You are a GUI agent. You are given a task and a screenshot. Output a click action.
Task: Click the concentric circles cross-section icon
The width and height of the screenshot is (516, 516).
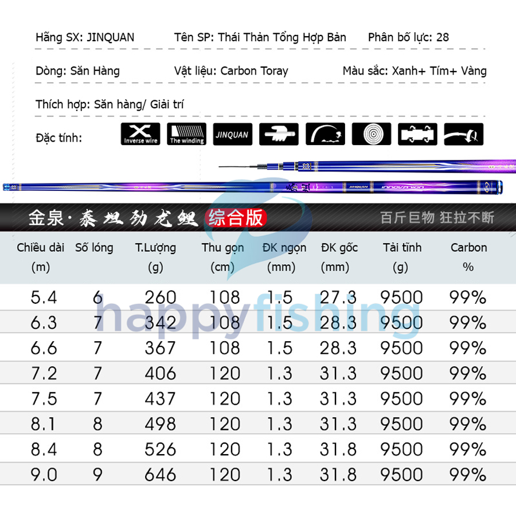click(x=372, y=134)
